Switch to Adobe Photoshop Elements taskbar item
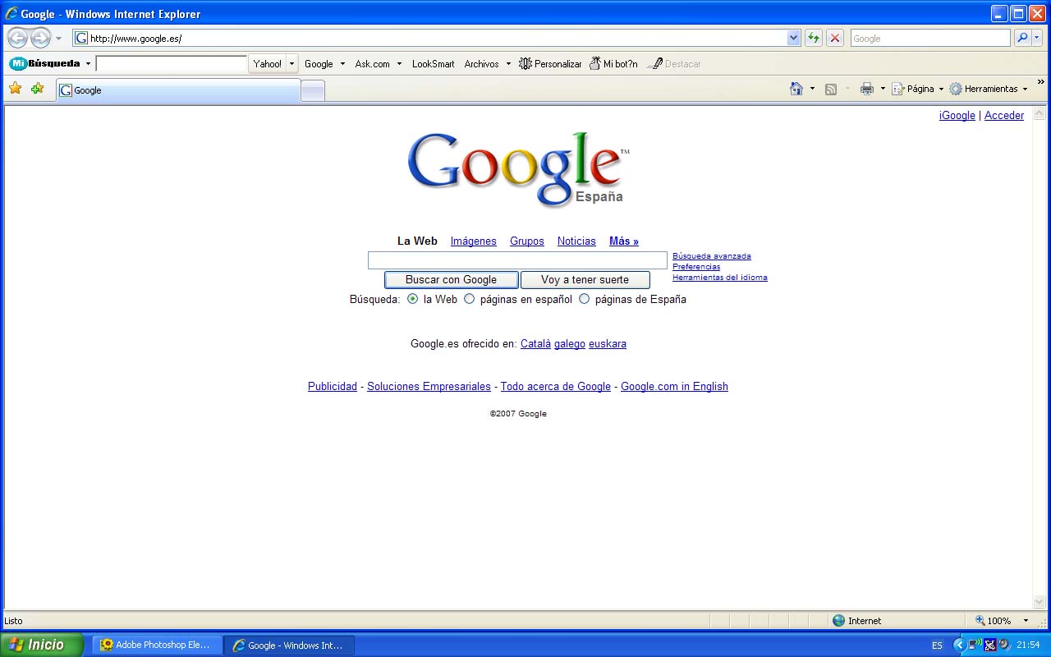The image size is (1051, 657). tap(156, 646)
